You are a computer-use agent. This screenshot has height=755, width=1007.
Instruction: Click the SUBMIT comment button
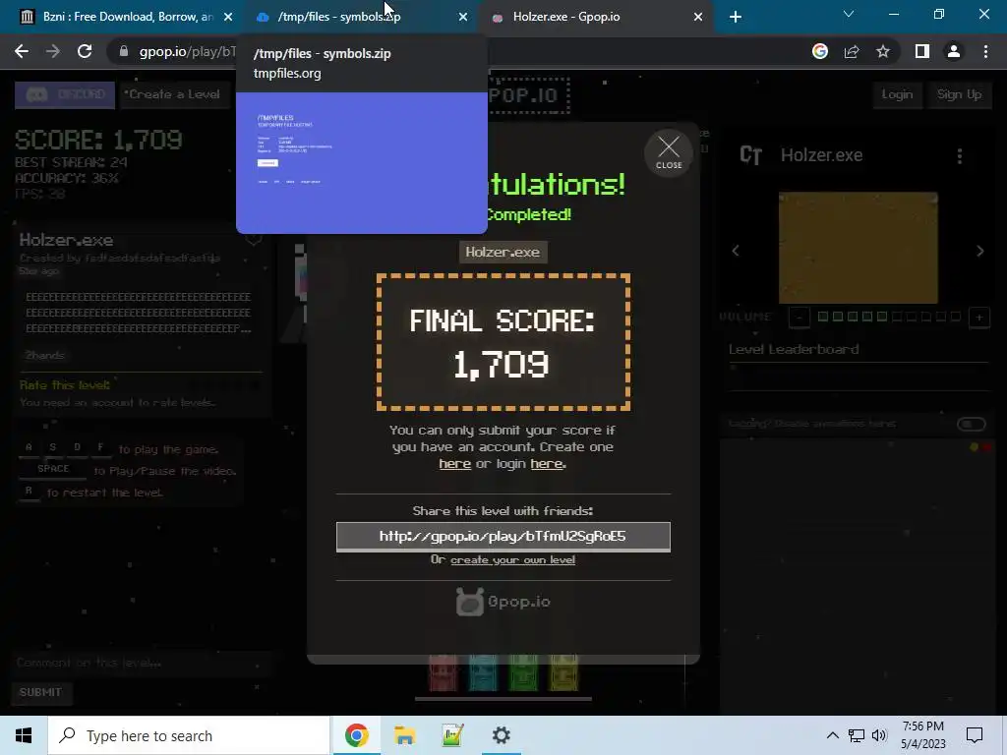click(40, 692)
